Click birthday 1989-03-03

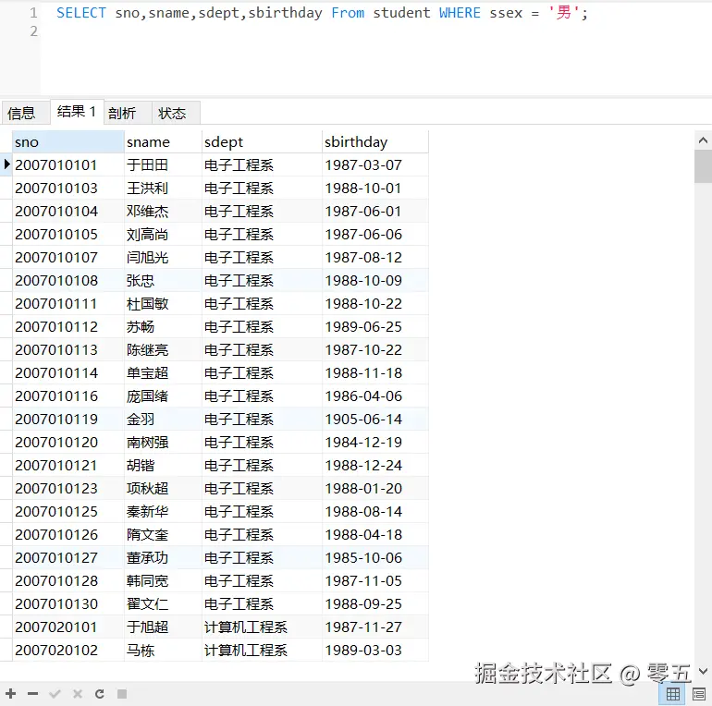click(x=375, y=651)
